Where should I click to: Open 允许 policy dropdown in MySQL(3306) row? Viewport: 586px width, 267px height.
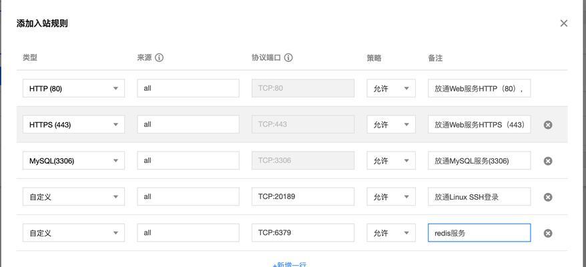click(391, 160)
